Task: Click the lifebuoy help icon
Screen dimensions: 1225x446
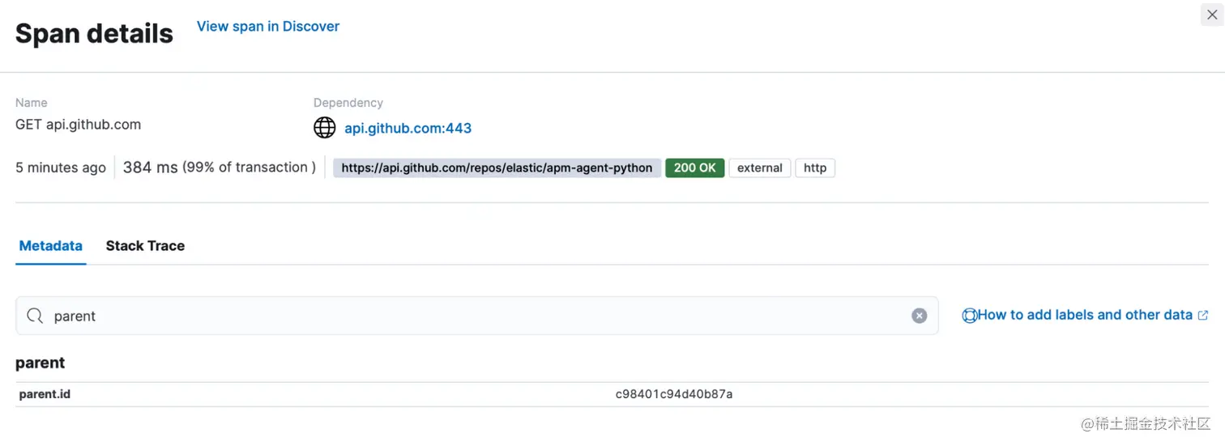Action: (x=969, y=316)
